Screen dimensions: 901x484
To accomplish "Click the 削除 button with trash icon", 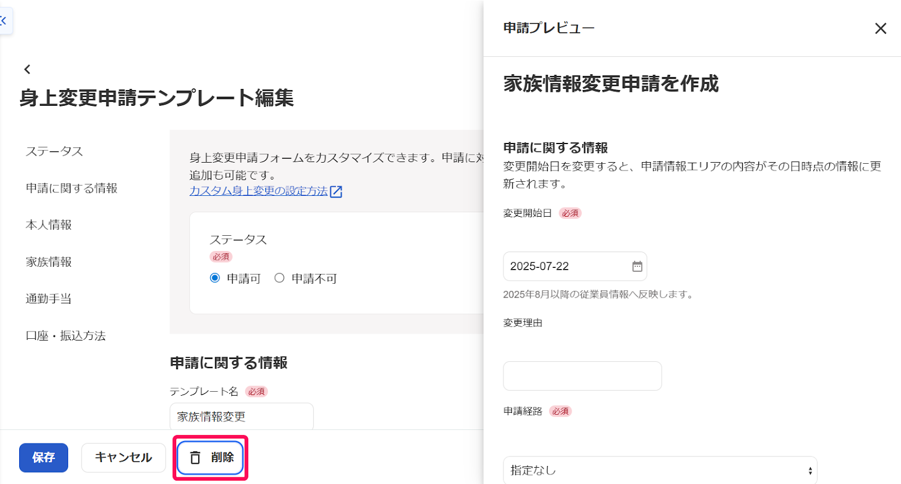I will [210, 458].
